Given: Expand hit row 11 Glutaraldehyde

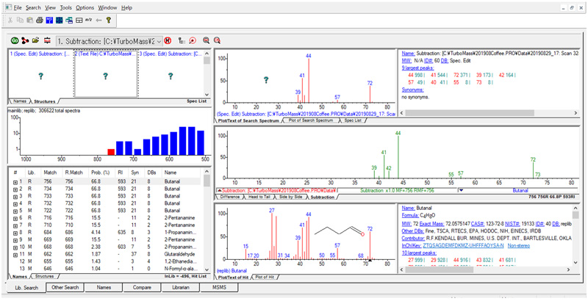Looking at the screenshot, I should click(x=15, y=254).
